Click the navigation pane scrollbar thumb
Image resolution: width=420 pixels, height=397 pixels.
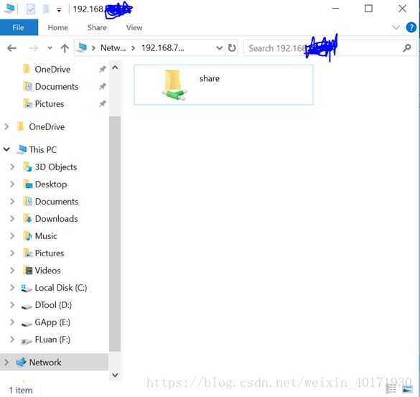(115, 233)
